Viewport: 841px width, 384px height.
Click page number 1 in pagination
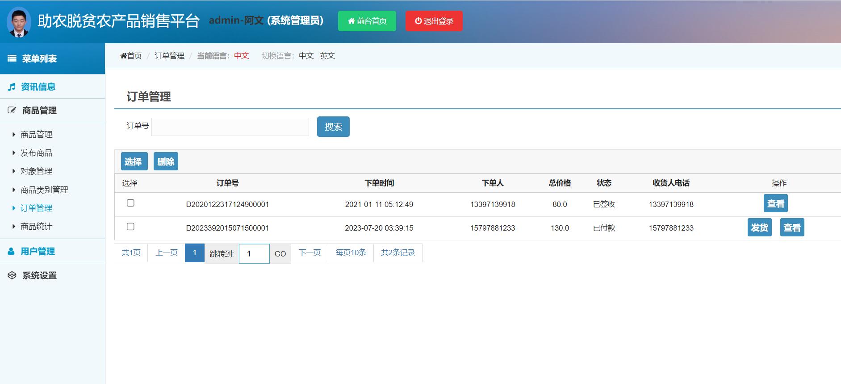coord(194,253)
